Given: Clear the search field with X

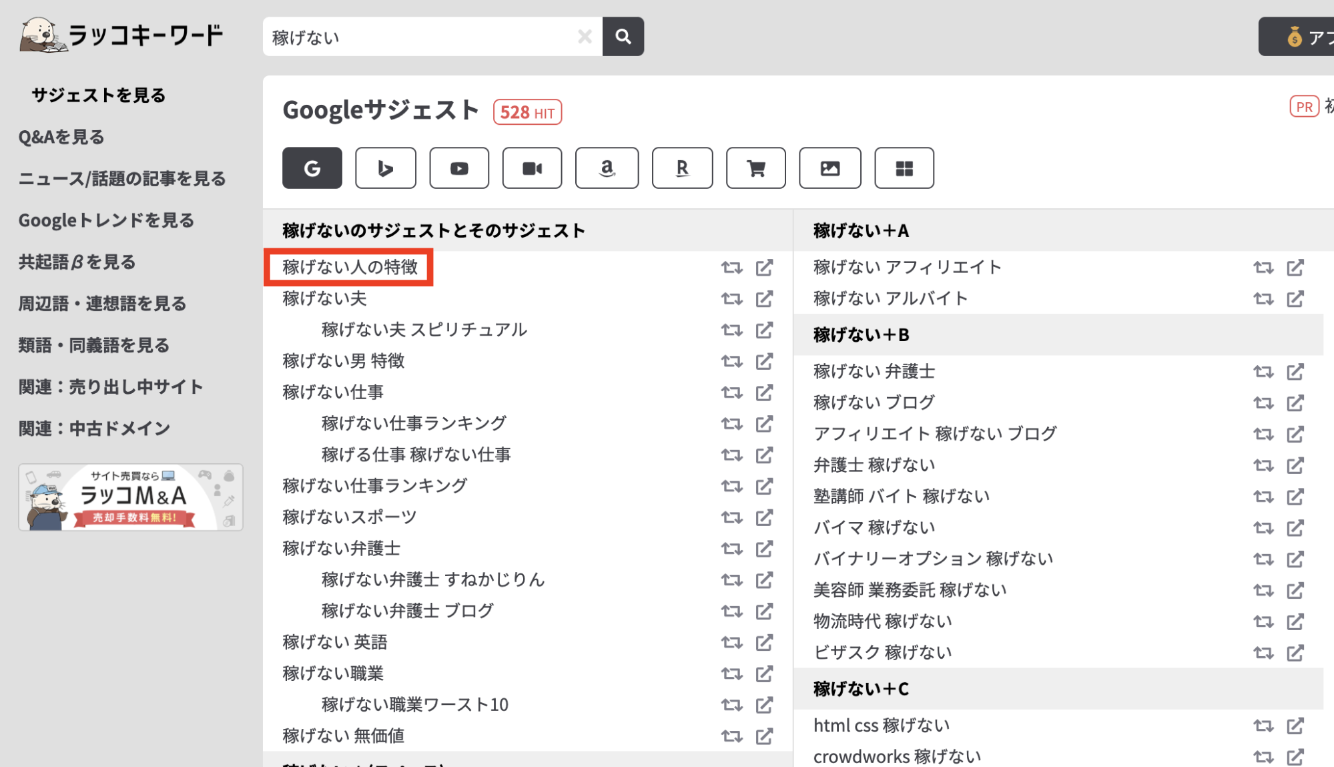Looking at the screenshot, I should coord(585,37).
